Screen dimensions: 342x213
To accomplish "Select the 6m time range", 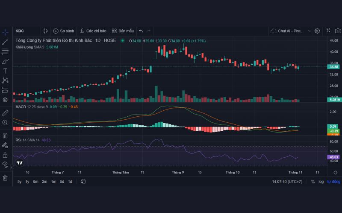I will pyautogui.click(x=35, y=181).
